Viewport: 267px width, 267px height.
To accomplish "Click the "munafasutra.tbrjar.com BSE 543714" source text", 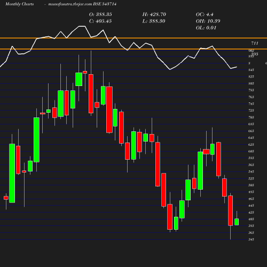I will tap(82, 4).
